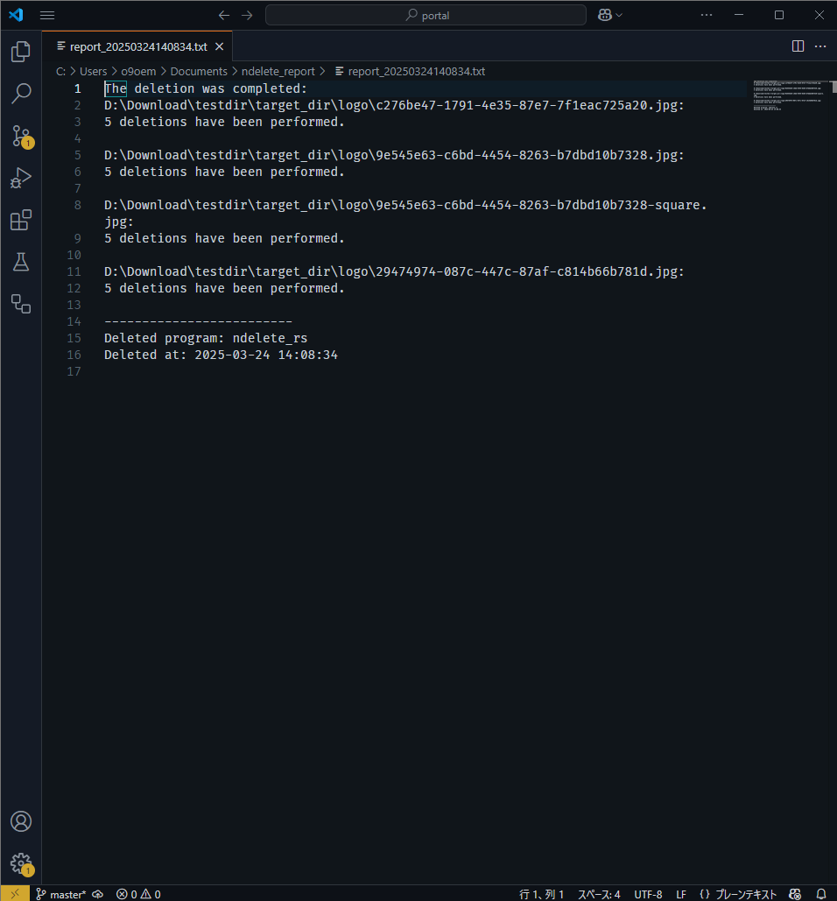Viewport: 837px width, 901px height.
Task: Click the Copilot status icon in status bar
Action: point(794,894)
